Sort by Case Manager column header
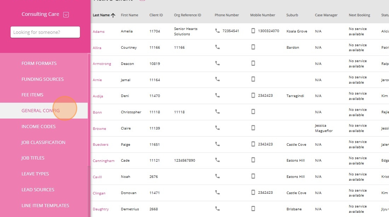The height and width of the screenshot is (217, 389). click(326, 15)
